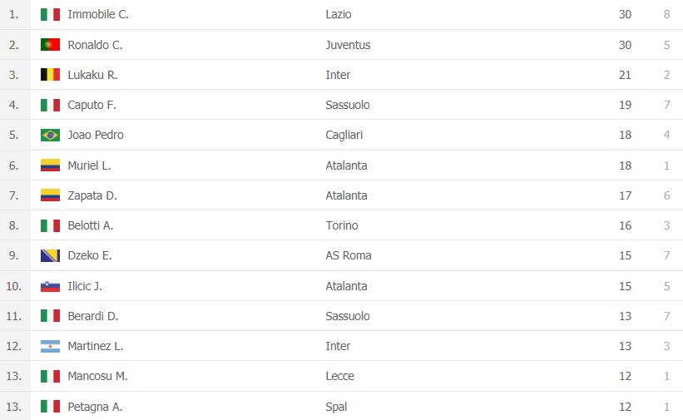Click the Italy flag beside Petagna A.
The image size is (683, 420).
coord(50,407)
